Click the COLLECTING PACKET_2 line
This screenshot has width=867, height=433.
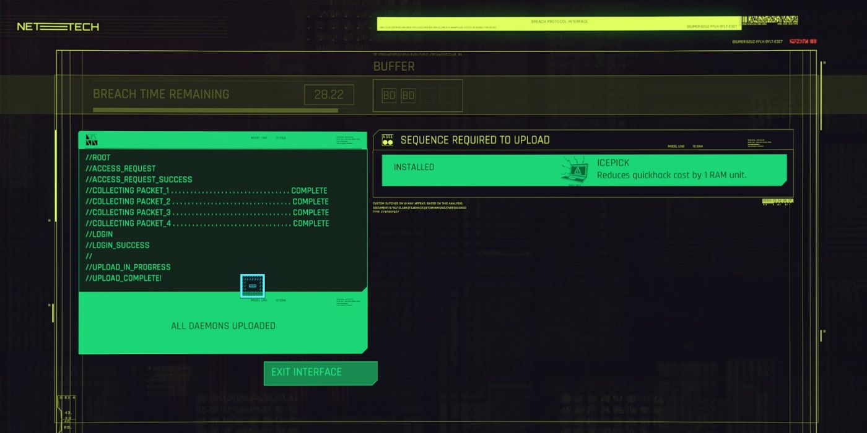click(x=207, y=202)
